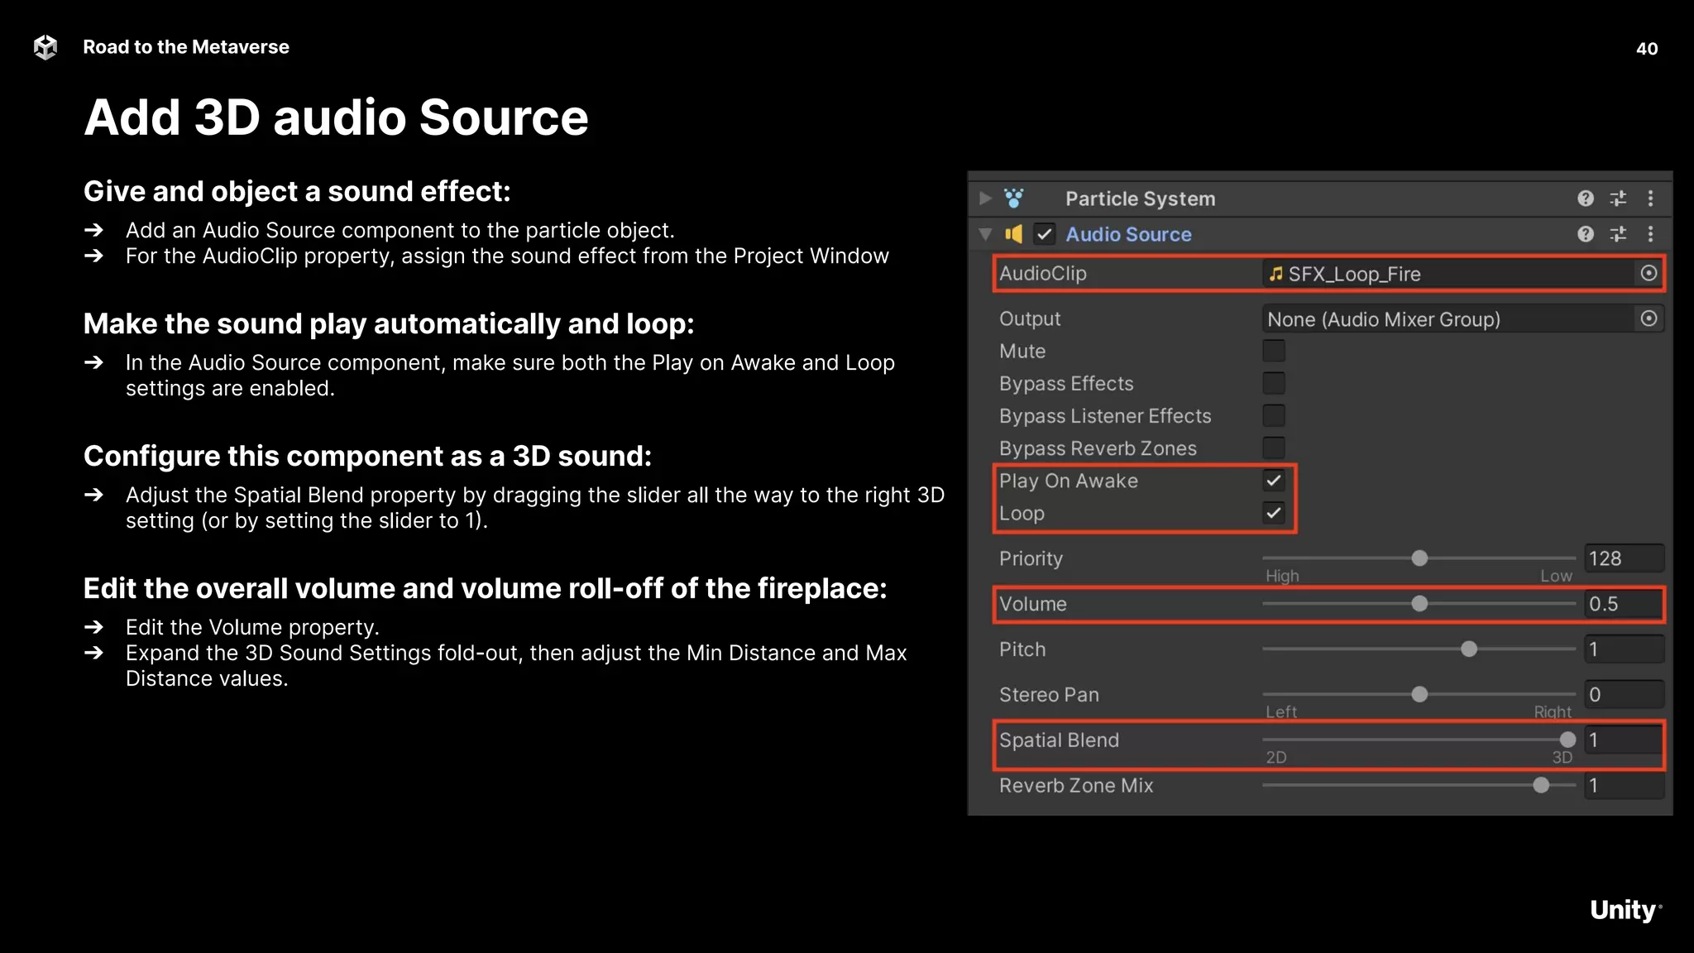Screen dimensions: 1694x953
Task: Click the Volume value field 0.5
Action: pos(1623,604)
